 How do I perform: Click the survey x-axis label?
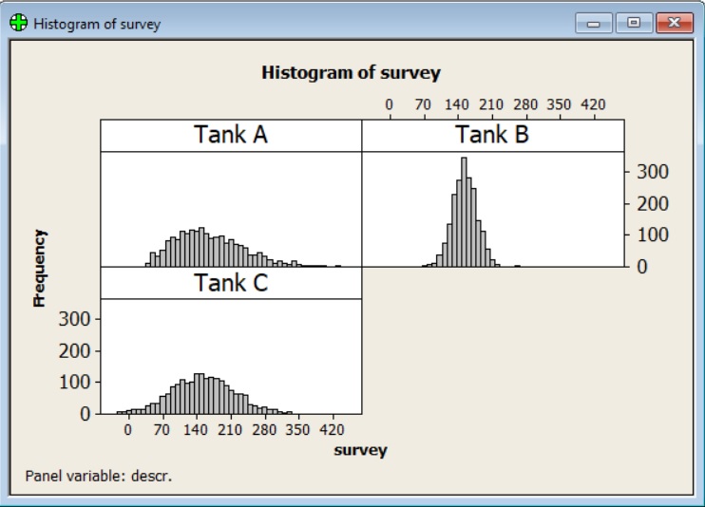pyautogui.click(x=360, y=450)
